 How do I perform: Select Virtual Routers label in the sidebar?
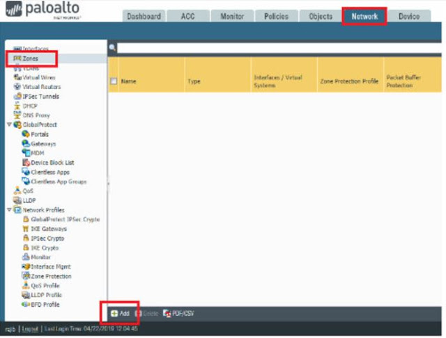42,86
